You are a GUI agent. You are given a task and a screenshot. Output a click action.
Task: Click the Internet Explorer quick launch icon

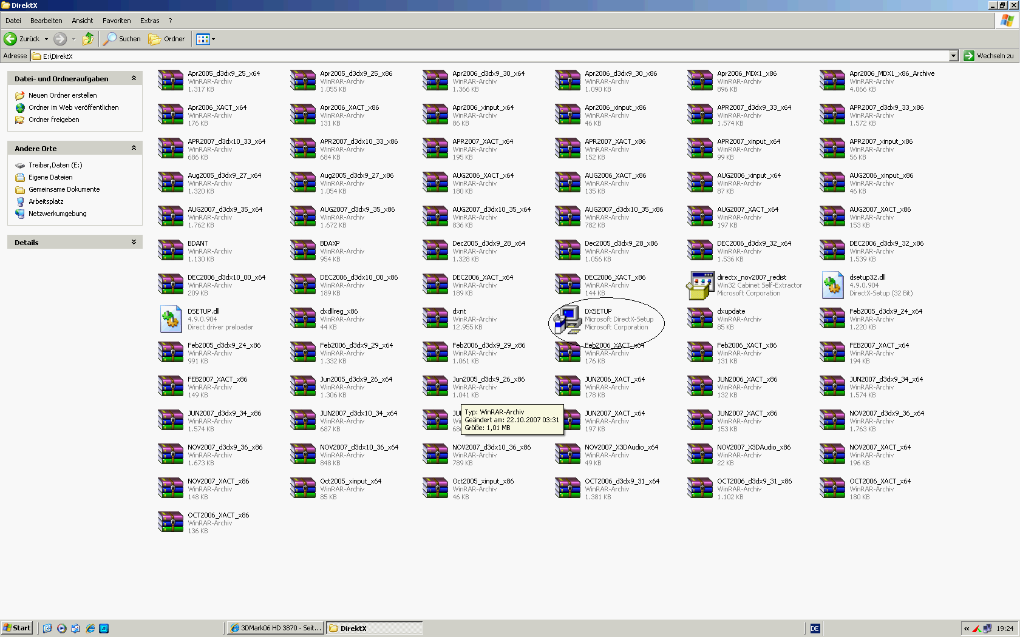90,629
